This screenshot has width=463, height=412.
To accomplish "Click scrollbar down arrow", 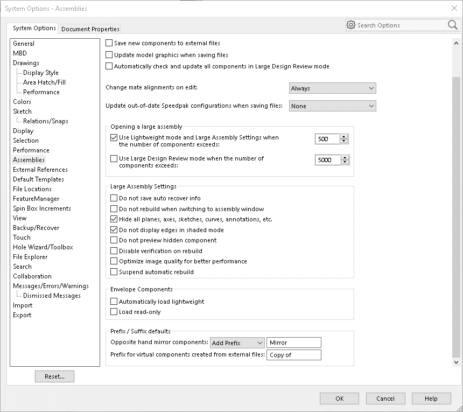I will tap(456, 362).
